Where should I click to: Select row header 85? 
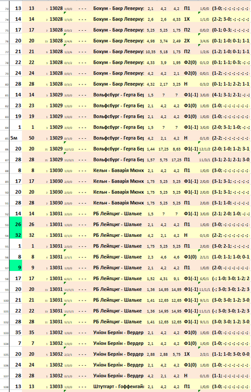[6, 138]
